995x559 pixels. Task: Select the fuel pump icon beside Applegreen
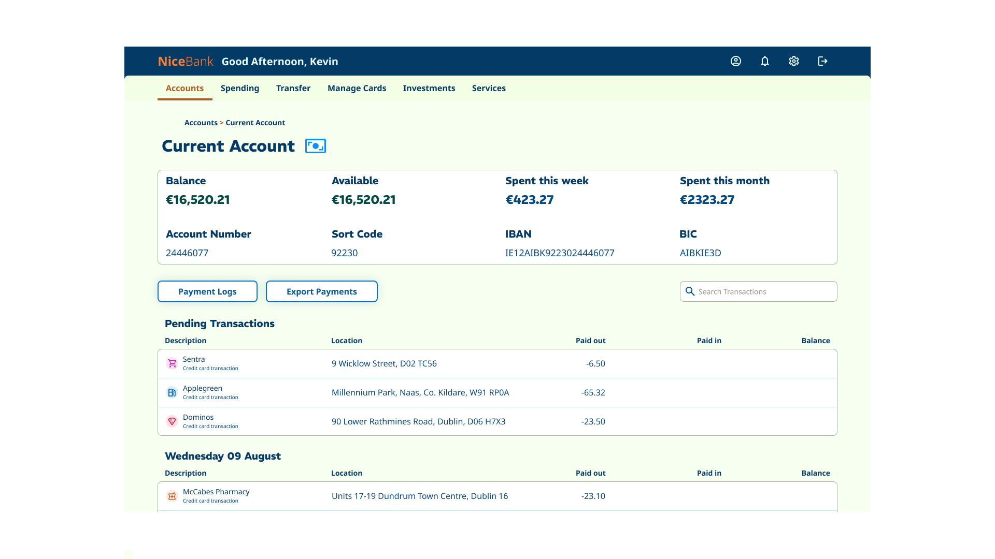tap(172, 392)
